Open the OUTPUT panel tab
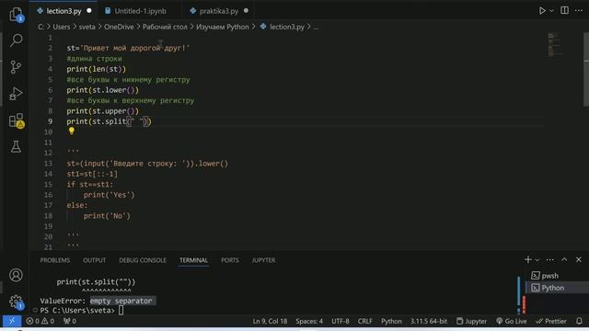Screen dimensions: 589x331 (94, 260)
